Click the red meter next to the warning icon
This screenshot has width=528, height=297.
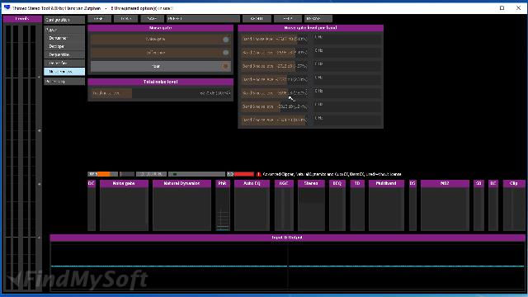244,174
